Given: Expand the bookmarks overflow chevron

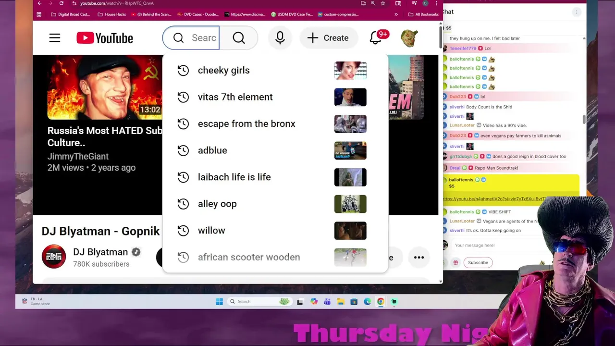Looking at the screenshot, I should [396, 14].
